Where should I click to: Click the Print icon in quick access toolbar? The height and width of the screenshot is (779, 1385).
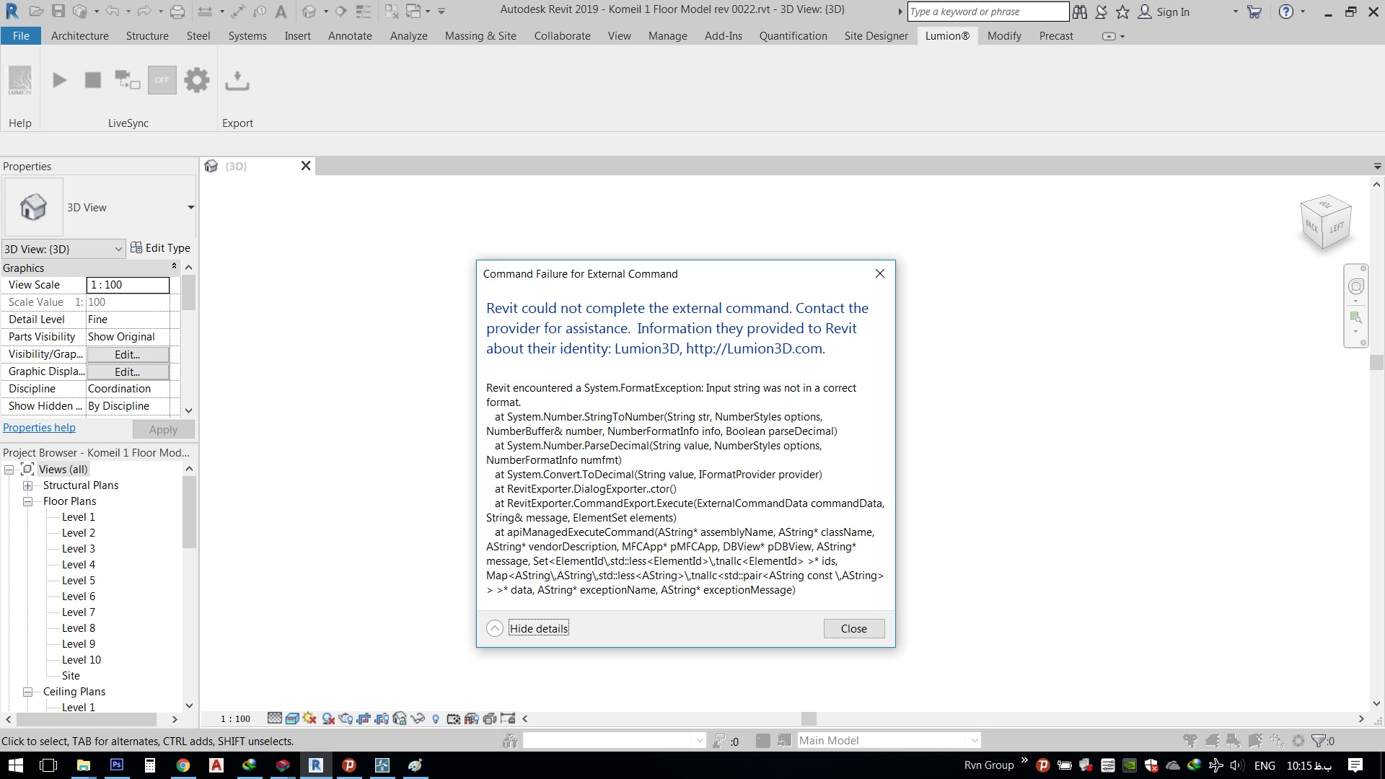(177, 12)
